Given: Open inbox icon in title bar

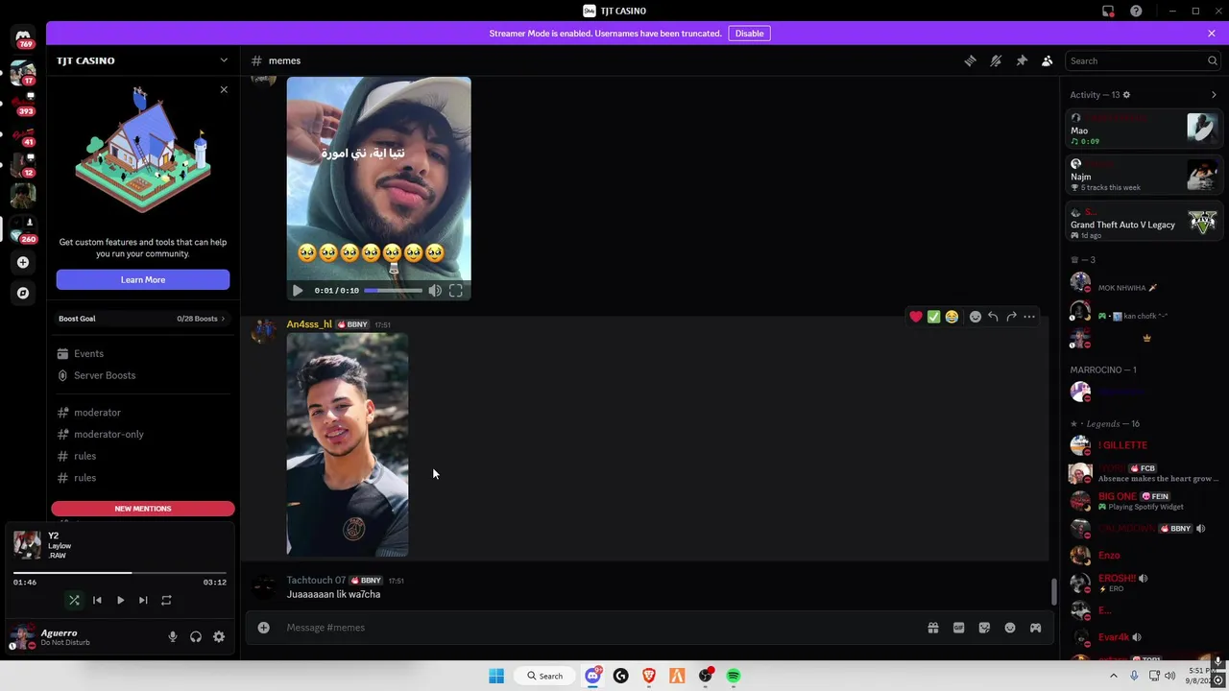Looking at the screenshot, I should (1108, 11).
